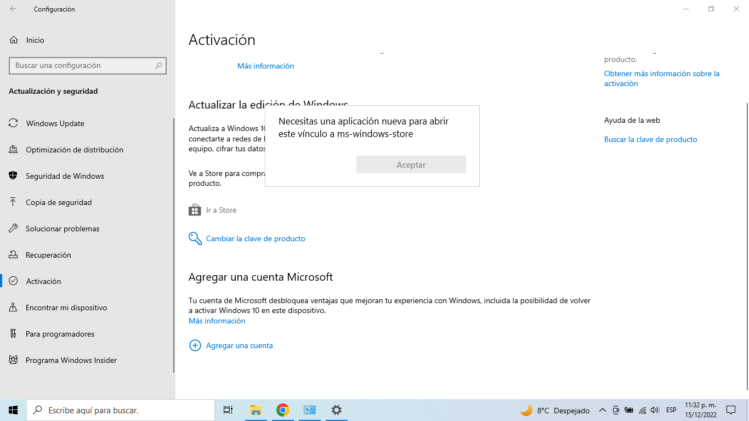
Task: Click the Ir a Store label
Action: pos(221,210)
